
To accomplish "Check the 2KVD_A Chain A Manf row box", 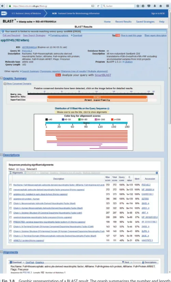I will (x=11, y=204).
